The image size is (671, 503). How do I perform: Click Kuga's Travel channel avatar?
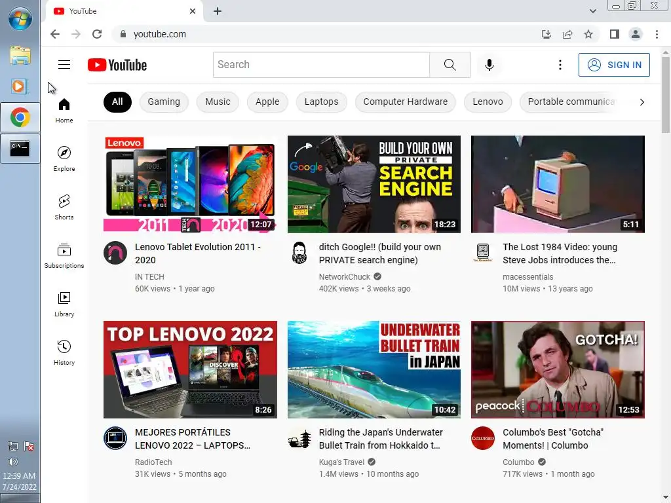299,438
